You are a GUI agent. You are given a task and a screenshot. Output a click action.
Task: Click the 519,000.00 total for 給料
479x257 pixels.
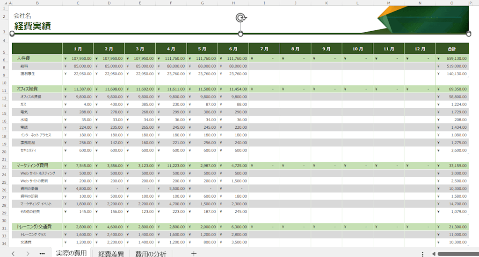tap(452, 66)
